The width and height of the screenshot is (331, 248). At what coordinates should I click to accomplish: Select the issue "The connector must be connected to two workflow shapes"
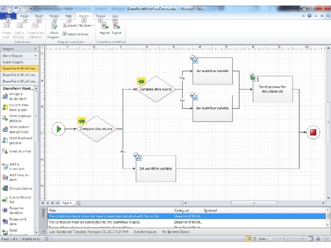tap(187, 222)
